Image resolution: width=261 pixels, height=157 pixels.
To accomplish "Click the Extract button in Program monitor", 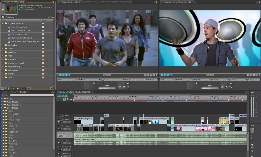I will click(226, 87).
